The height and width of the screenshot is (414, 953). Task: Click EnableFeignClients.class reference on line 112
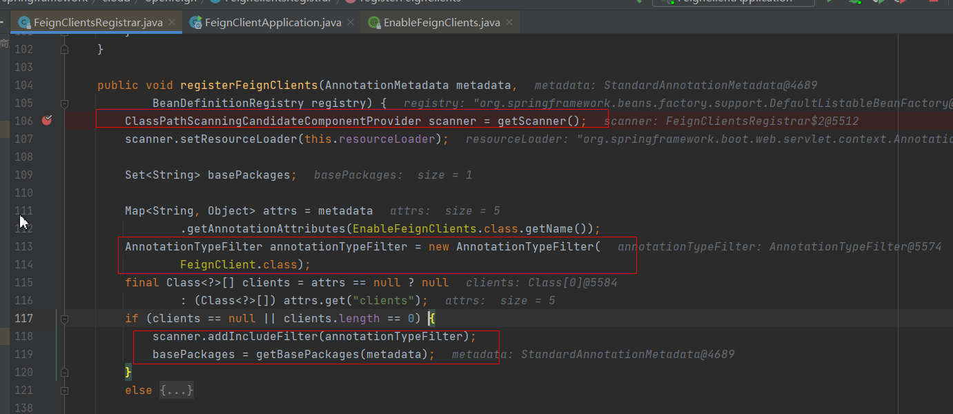coord(435,229)
